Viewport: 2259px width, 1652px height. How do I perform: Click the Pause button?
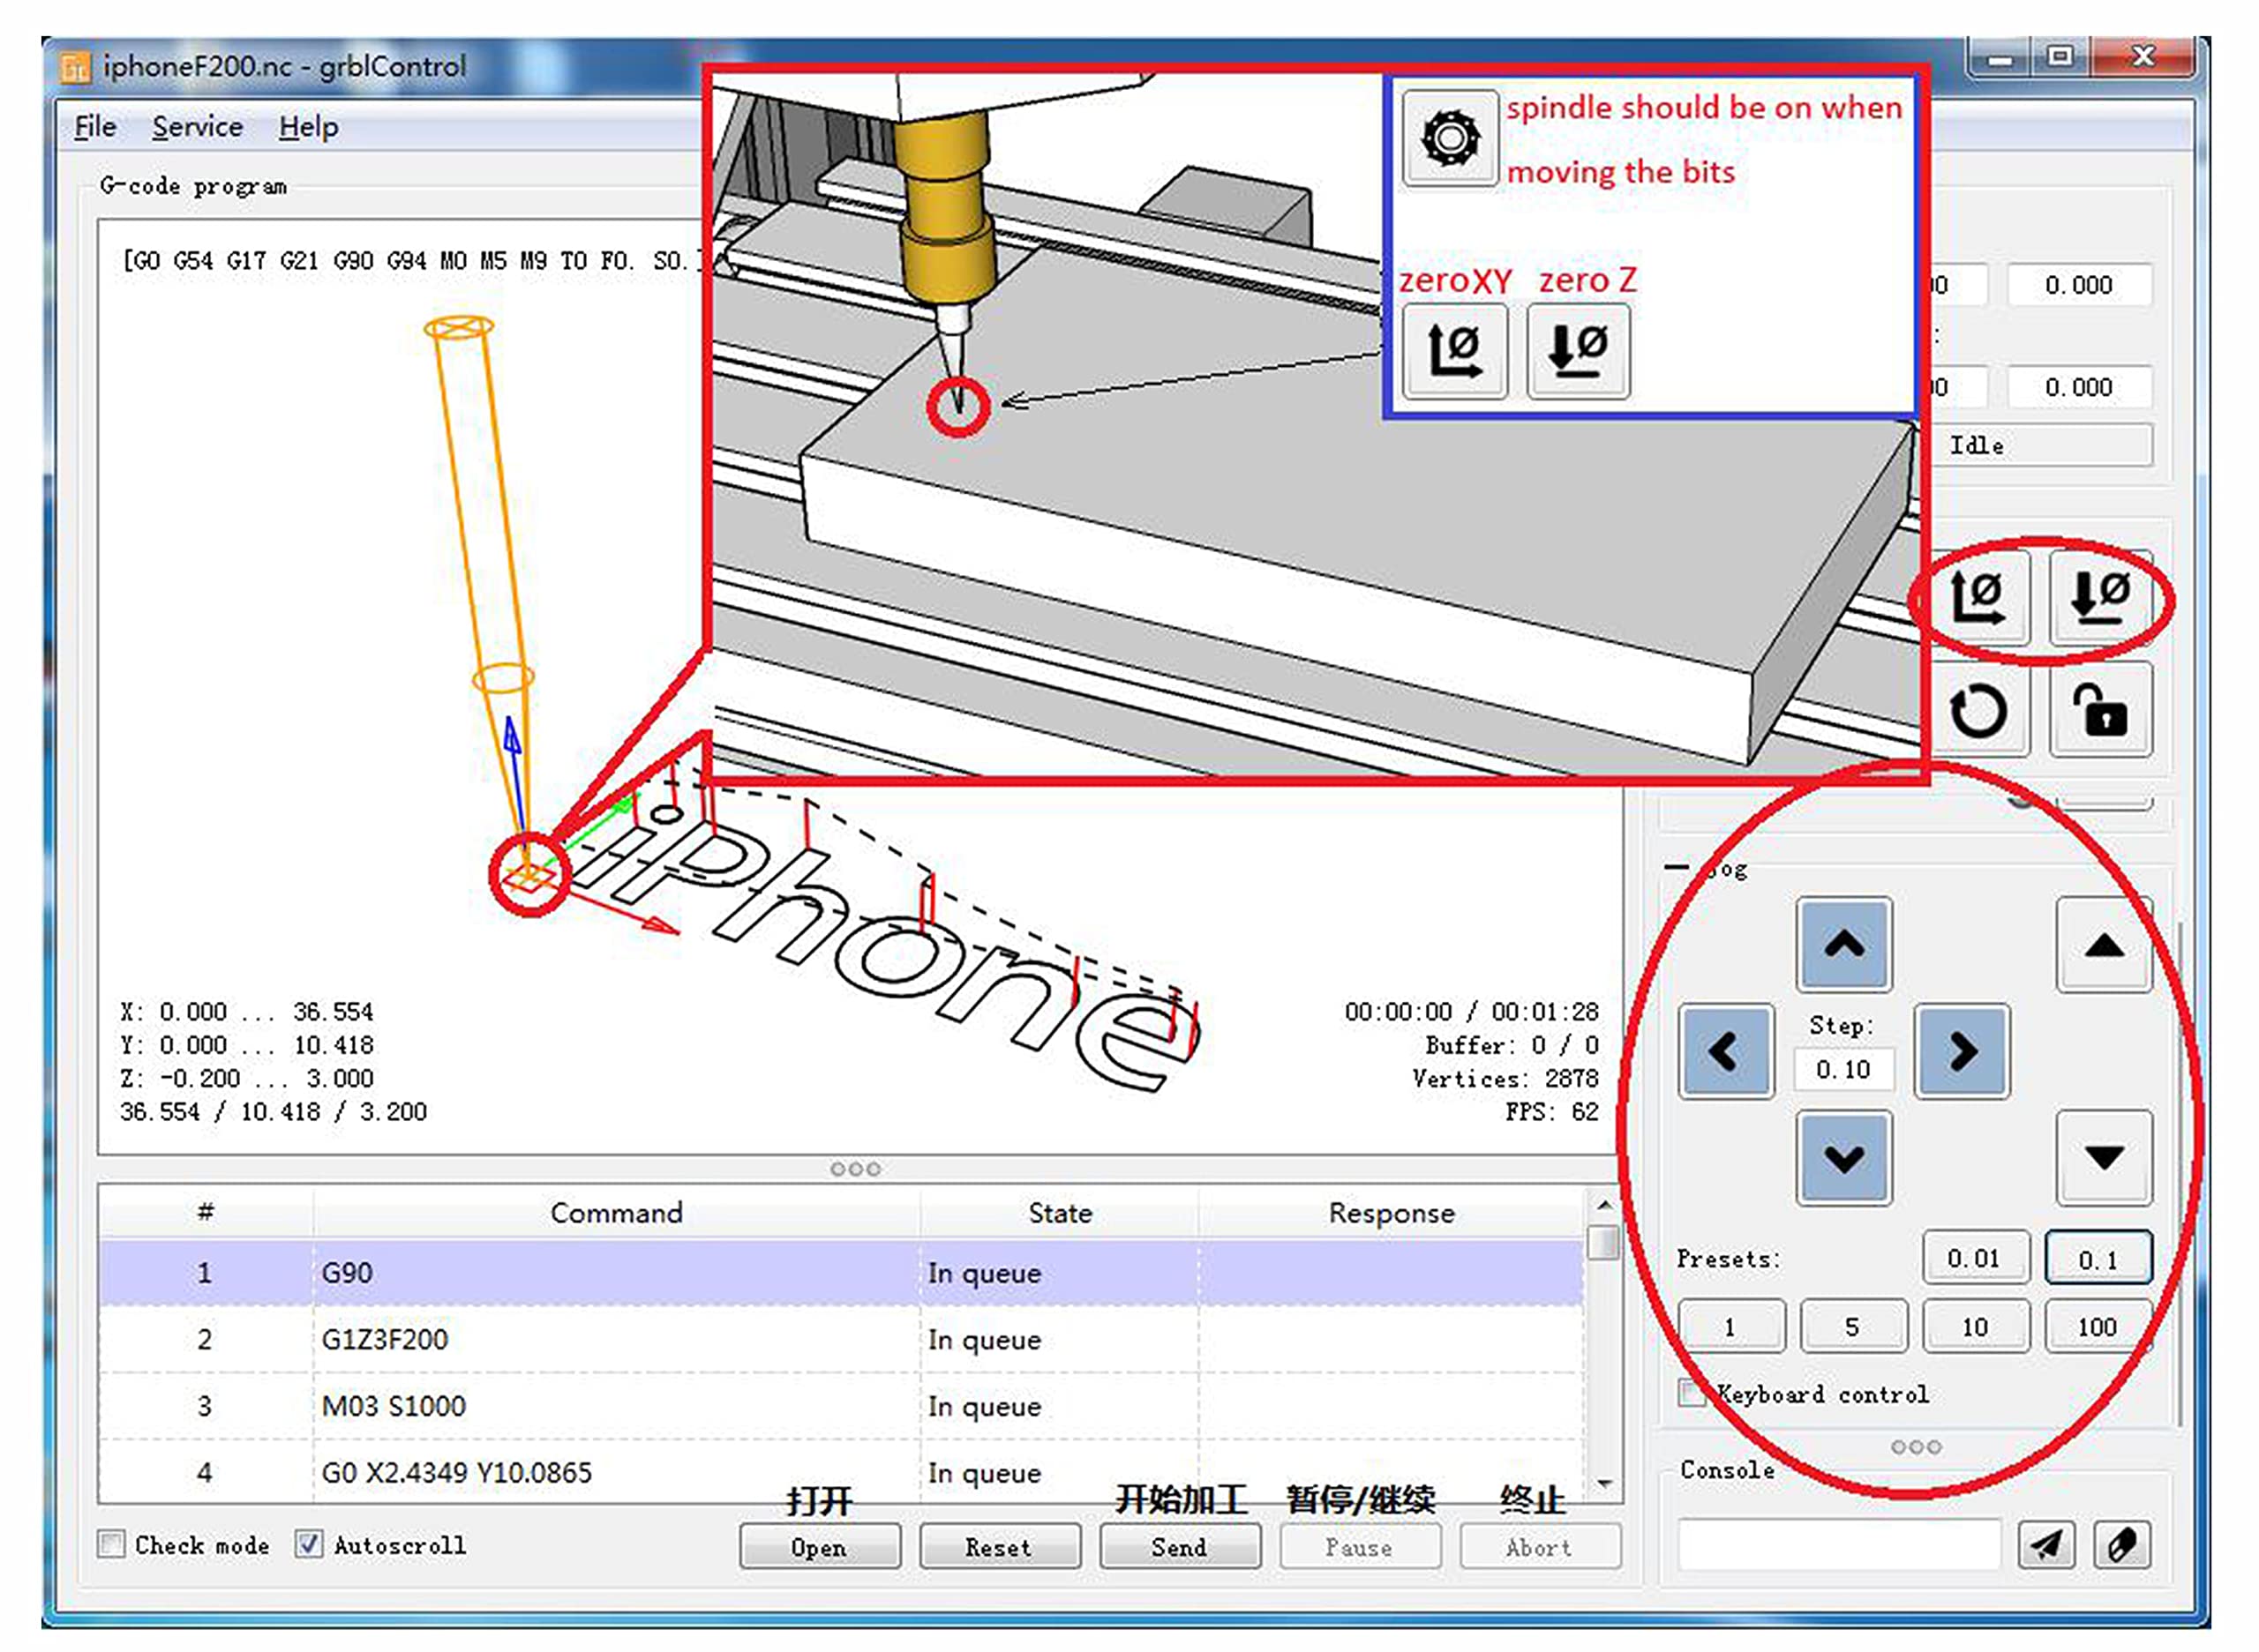tap(1360, 1547)
